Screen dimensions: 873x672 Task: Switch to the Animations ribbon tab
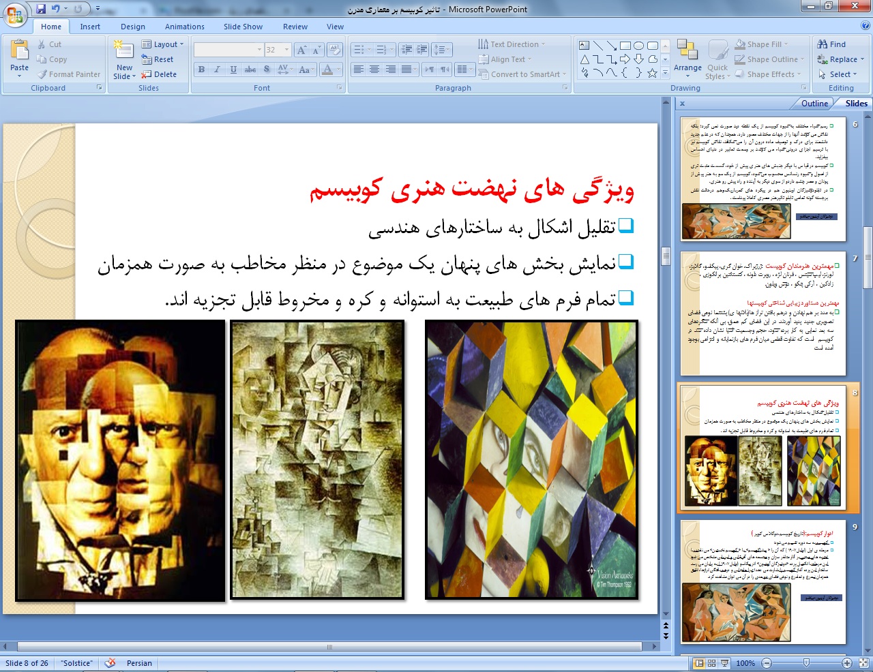184,27
